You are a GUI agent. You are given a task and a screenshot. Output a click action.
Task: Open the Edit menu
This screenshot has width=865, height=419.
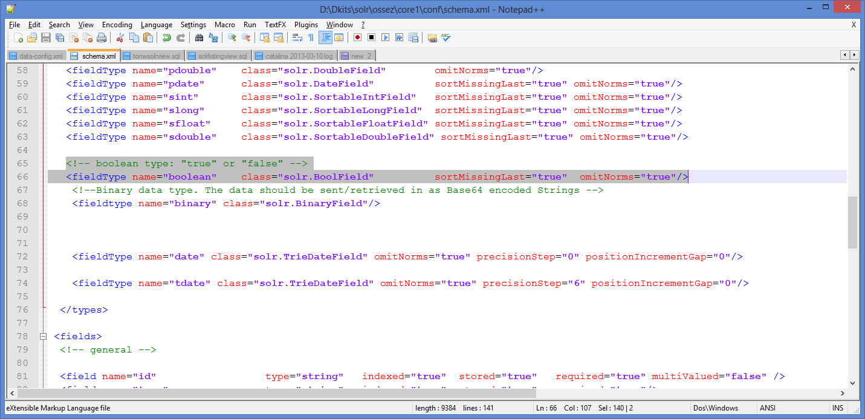34,25
